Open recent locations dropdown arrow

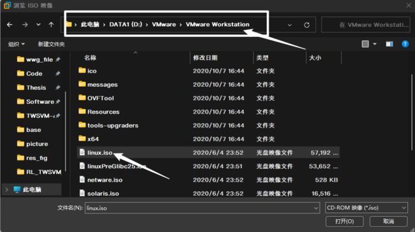[38, 25]
